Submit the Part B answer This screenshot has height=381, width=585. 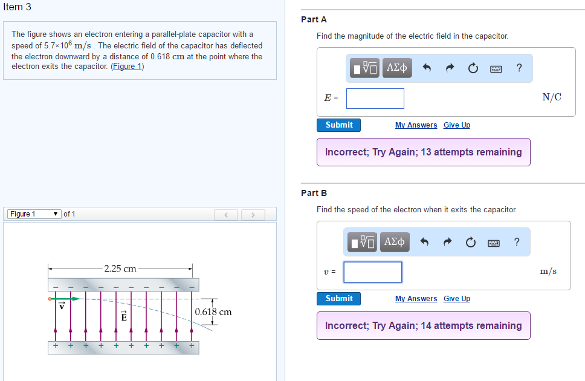point(339,299)
